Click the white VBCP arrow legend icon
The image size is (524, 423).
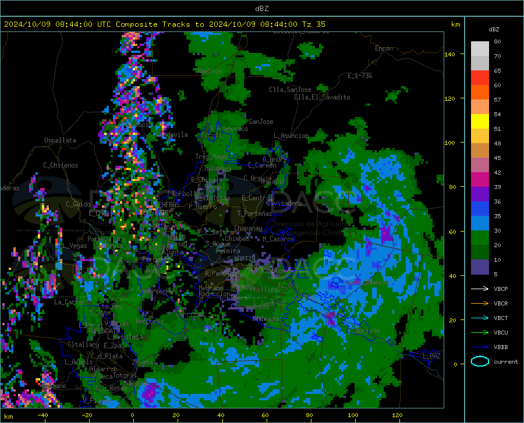(x=480, y=289)
